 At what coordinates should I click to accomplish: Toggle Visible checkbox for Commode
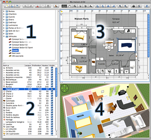point(52,101)
